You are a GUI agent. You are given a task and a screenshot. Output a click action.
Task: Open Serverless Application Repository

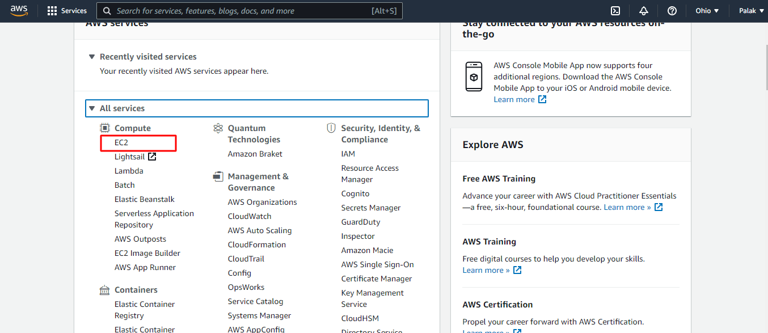pos(154,219)
